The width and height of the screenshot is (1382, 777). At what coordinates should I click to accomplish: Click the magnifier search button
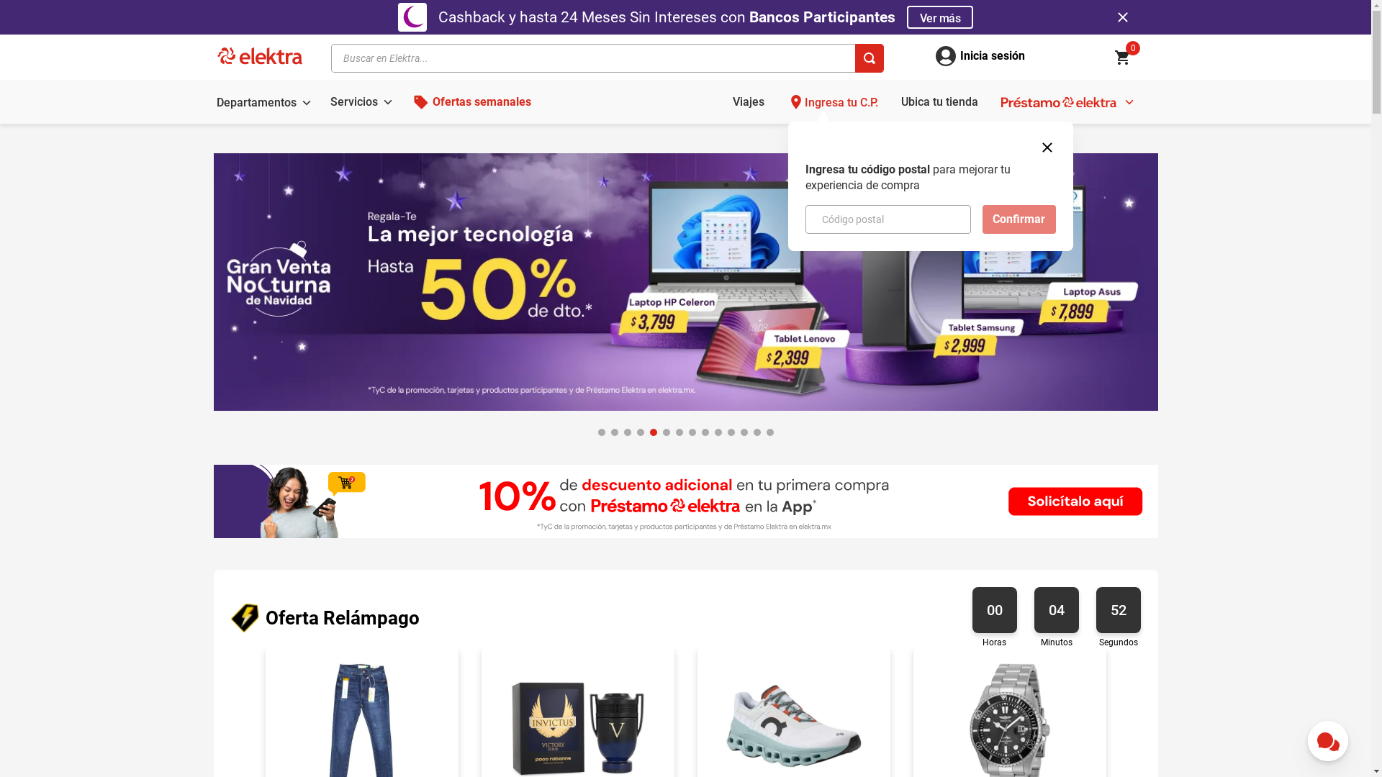[869, 58]
